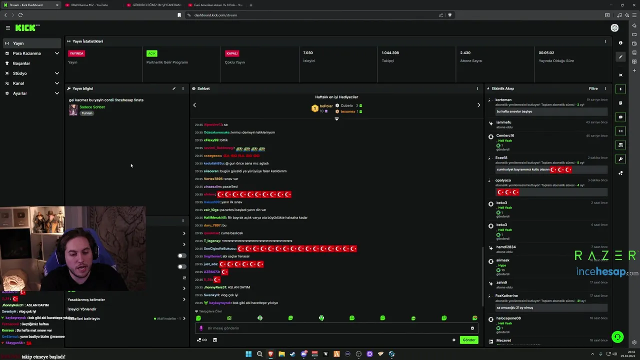The height and width of the screenshot is (360, 640).
Task: Switch to GÖREBİLECEĞİNİZ EN ŞEYTANİ browser tab
Action: coord(155,5)
